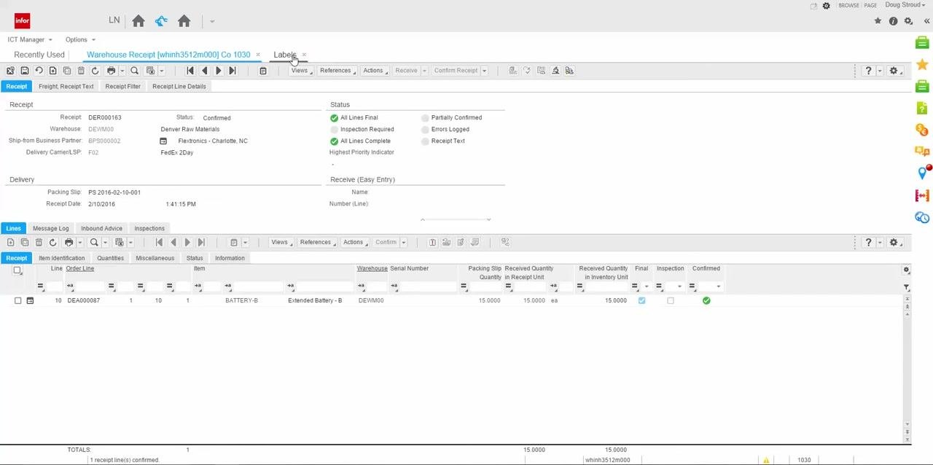Open the Options dropdown menu
933x465 pixels.
tap(80, 39)
